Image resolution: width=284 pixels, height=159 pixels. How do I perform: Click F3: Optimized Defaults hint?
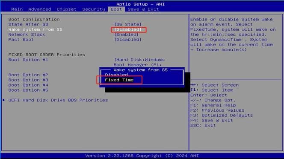point(221,116)
